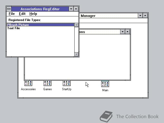This screenshot has width=164, height=123.
Task: Click the Main group label
Action: pyautogui.click(x=105, y=90)
